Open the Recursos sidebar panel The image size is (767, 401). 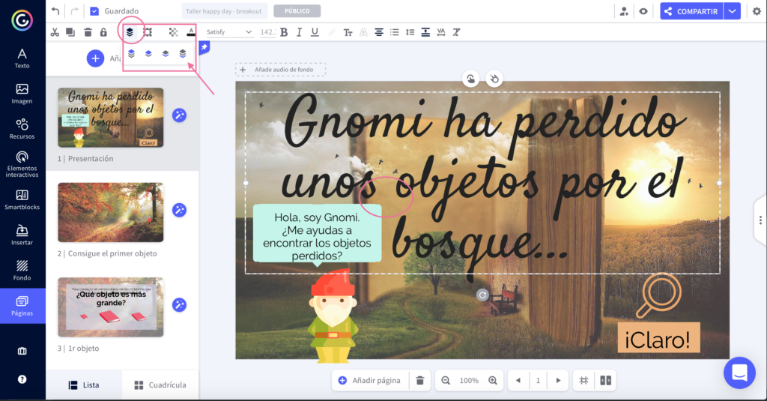[22, 129]
